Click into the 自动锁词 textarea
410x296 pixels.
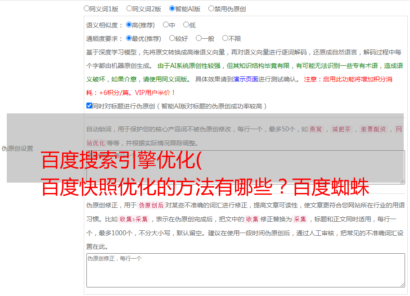(246, 167)
